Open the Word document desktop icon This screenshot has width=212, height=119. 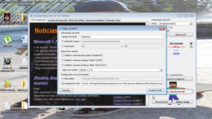(25, 40)
